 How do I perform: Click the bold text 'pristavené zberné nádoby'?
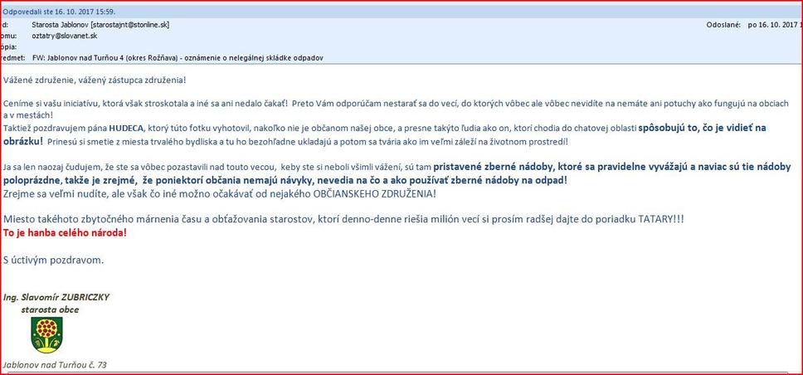493,167
